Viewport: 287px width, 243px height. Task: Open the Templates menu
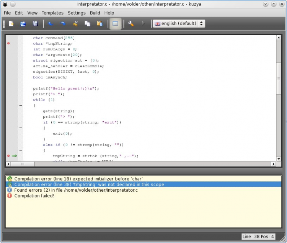(x=52, y=13)
